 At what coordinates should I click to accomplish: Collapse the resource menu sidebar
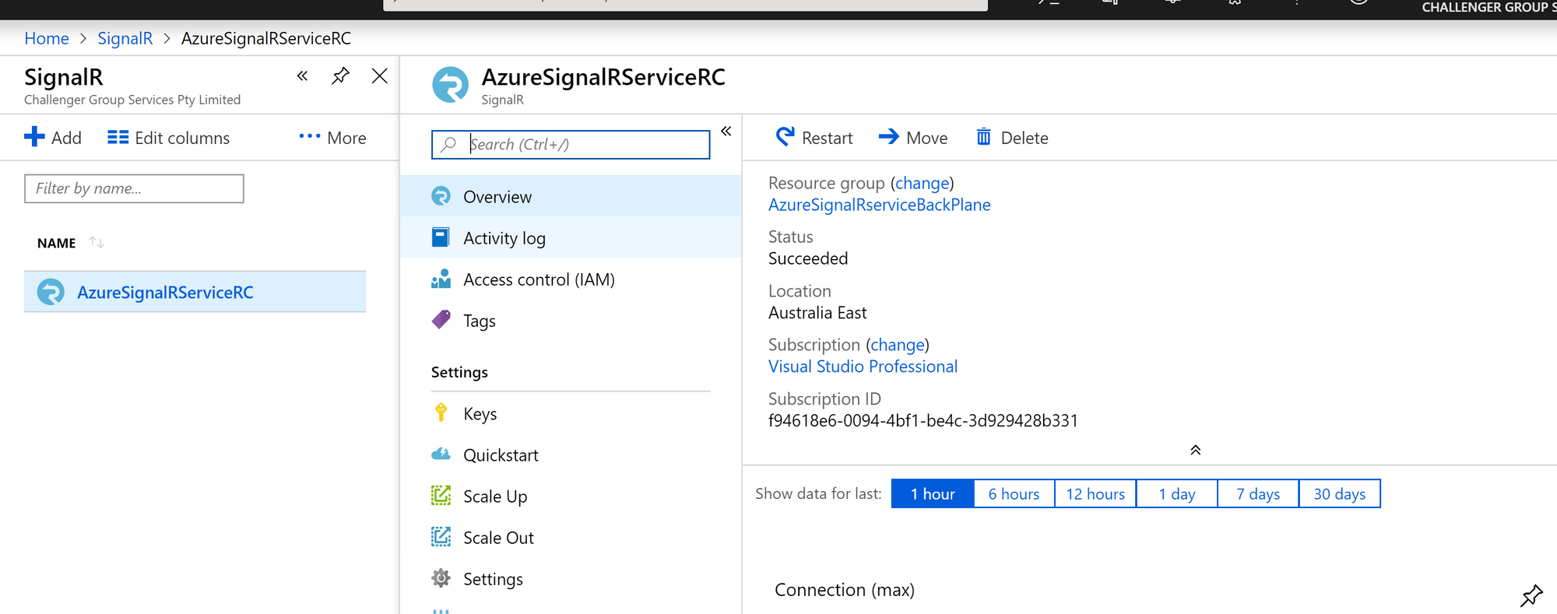(726, 132)
